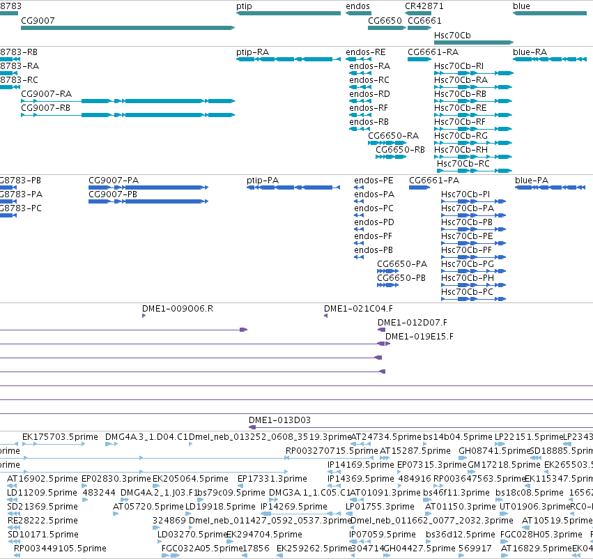Select protein CG9007-PA

coord(148,187)
